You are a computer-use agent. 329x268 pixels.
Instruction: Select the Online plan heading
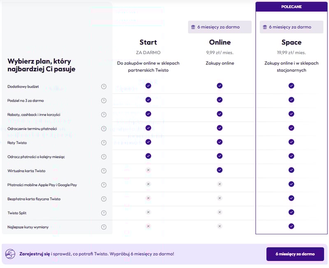pos(220,42)
